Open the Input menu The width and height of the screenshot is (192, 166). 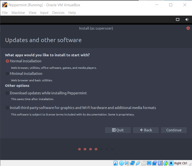pyautogui.click(x=44, y=13)
